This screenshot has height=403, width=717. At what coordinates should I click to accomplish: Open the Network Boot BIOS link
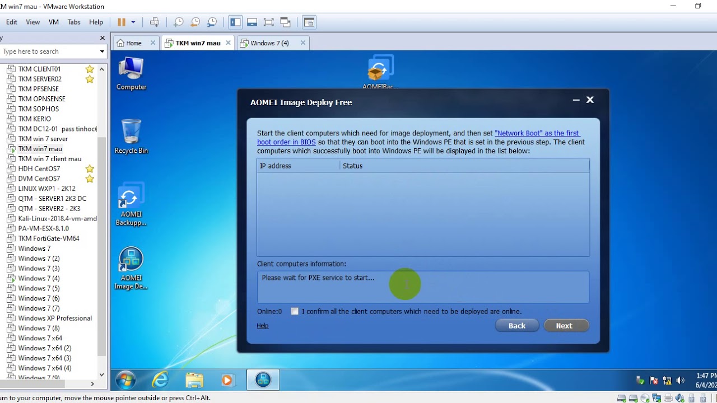(418, 138)
